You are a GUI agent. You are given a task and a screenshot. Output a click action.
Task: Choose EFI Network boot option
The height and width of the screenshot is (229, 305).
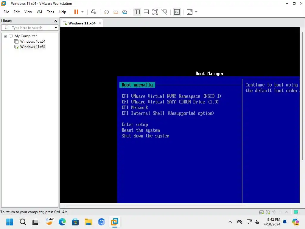(135, 107)
